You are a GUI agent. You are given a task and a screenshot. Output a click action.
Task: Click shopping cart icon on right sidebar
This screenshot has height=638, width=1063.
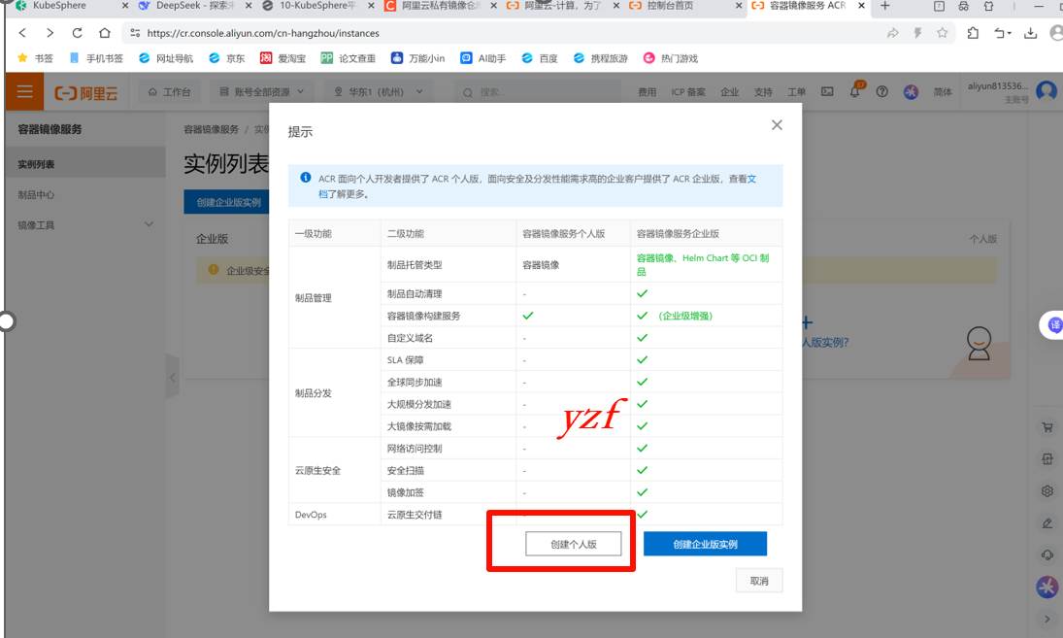[x=1047, y=427]
